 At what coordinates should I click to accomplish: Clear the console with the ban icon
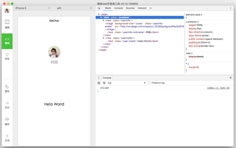pos(99,83)
